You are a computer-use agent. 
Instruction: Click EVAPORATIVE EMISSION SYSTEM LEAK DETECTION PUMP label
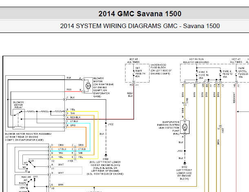(168, 128)
